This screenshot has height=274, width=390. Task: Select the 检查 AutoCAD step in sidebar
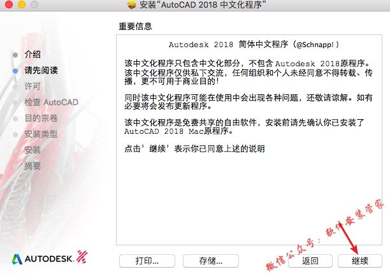click(x=51, y=102)
